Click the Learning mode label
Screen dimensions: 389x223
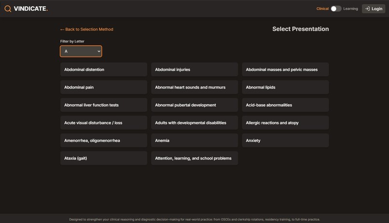[x=350, y=9]
